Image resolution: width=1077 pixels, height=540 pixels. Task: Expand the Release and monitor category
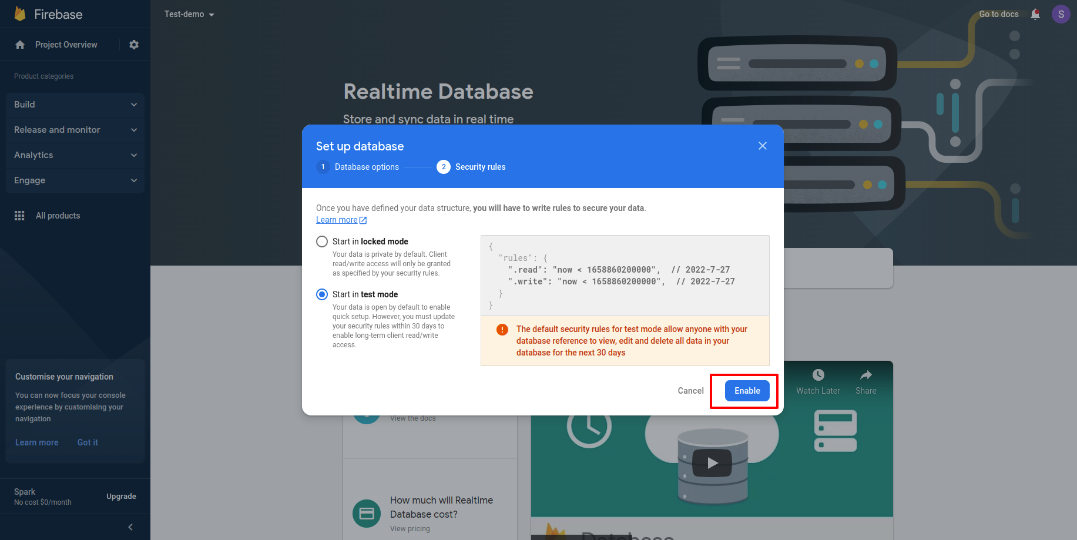(75, 130)
